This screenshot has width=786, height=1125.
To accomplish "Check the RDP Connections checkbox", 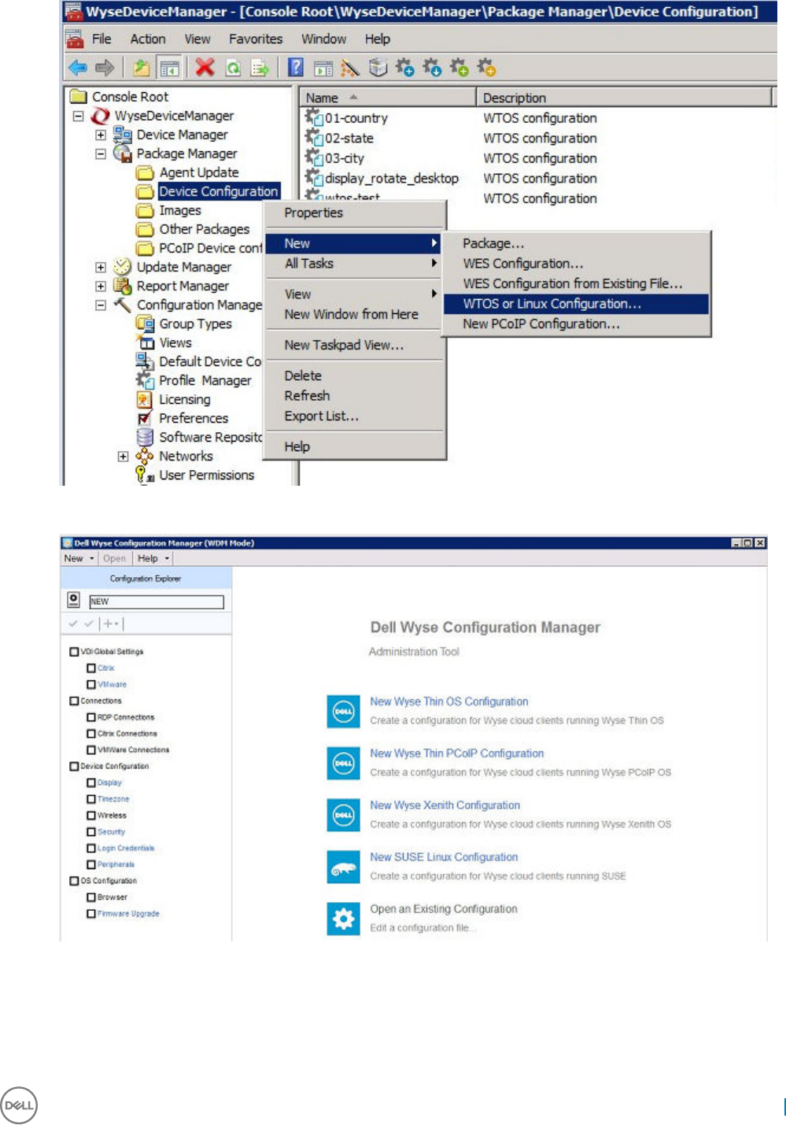I will point(91,717).
